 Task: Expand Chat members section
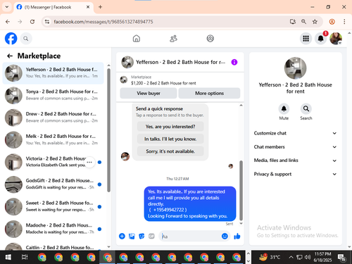point(295,147)
